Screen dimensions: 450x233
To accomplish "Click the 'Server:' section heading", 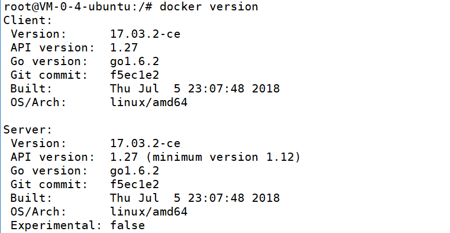I will (27, 130).
